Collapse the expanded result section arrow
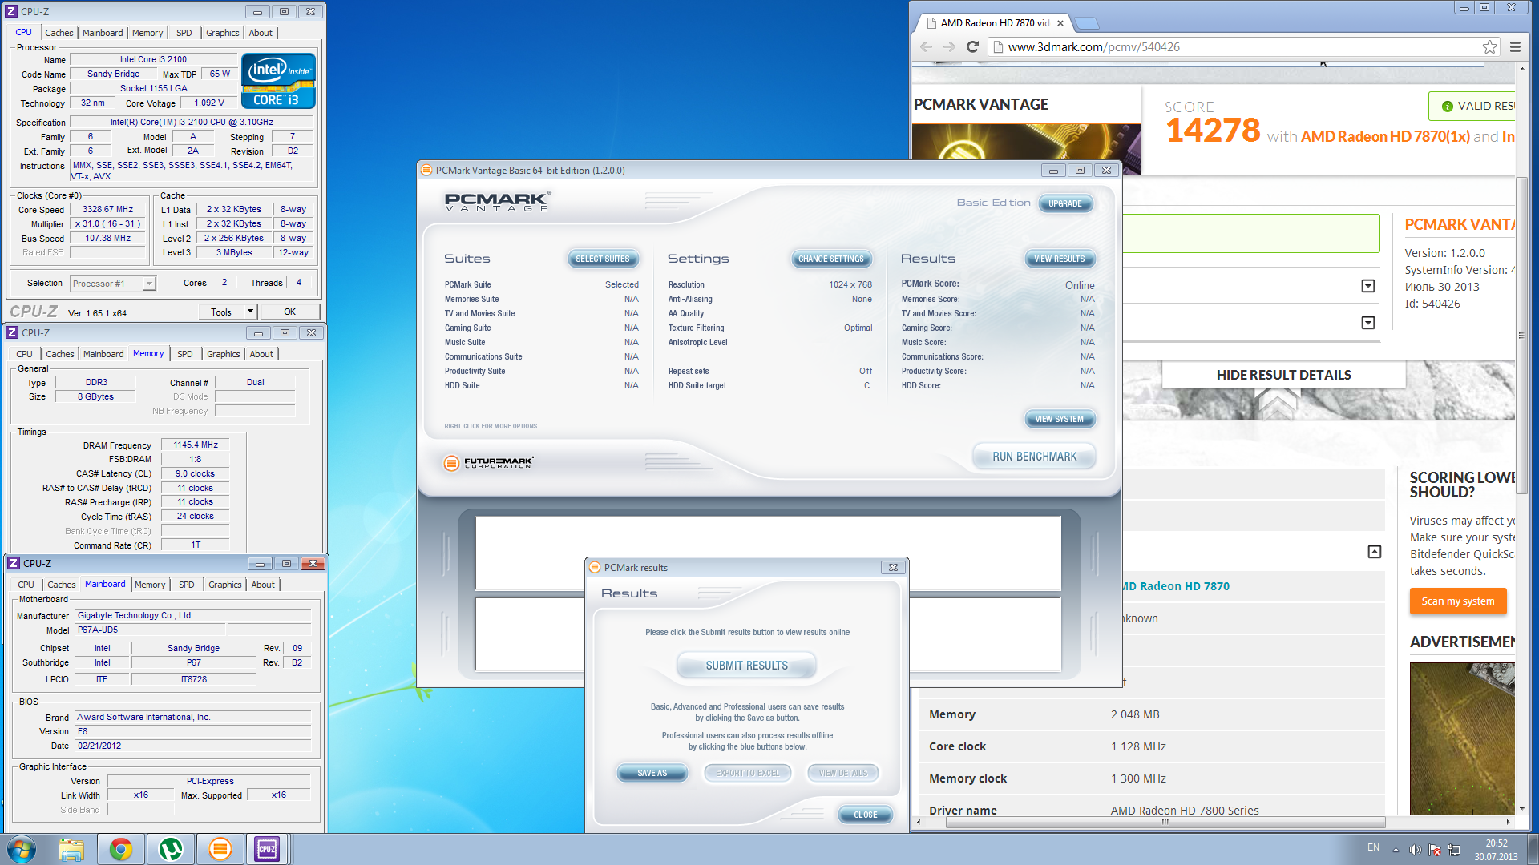1539x865 pixels. pos(1374,552)
